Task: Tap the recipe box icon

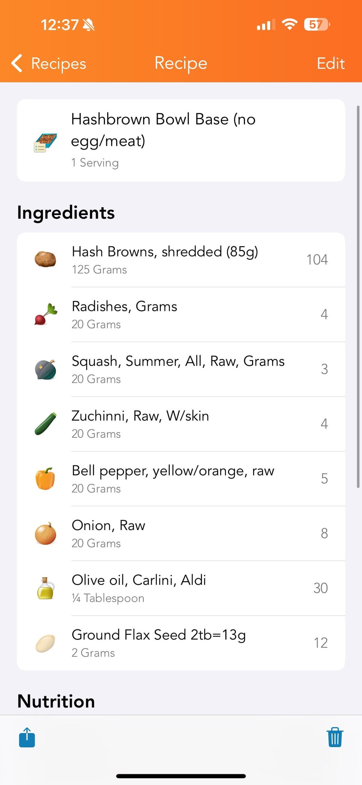Action: coord(46,143)
